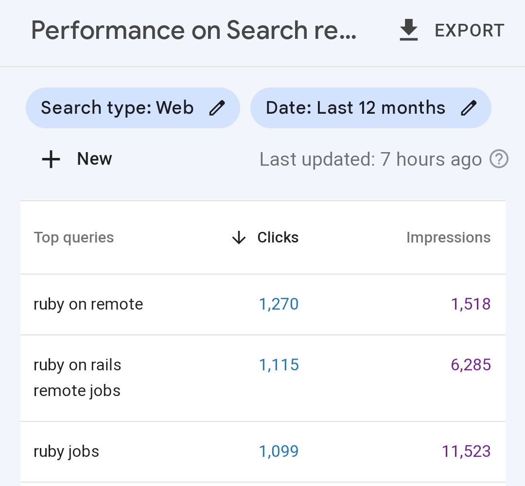The image size is (525, 486).
Task: Click the 6,285 impressions value
Action: [x=471, y=364]
